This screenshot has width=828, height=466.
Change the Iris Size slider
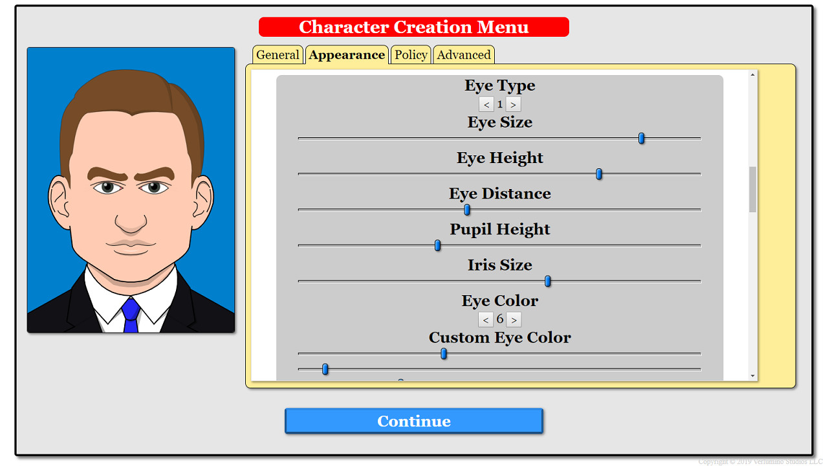tap(547, 281)
